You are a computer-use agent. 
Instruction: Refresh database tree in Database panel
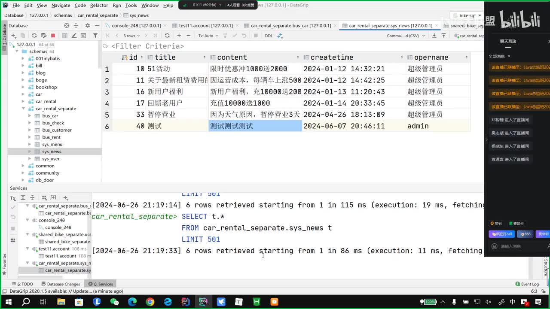[x=34, y=36]
